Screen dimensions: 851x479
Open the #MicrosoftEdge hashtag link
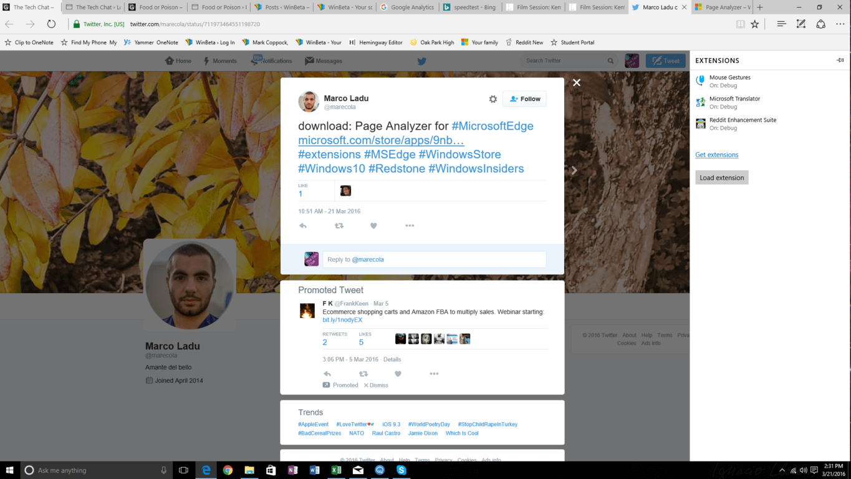point(493,126)
